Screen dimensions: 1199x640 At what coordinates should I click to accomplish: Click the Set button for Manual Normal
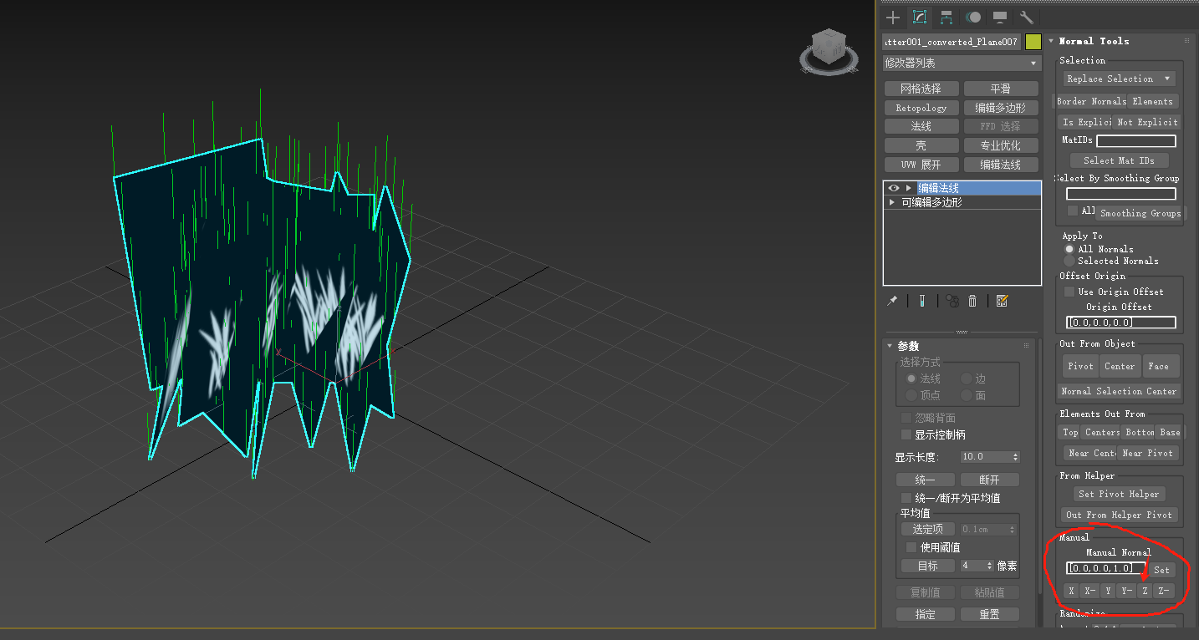[1161, 570]
